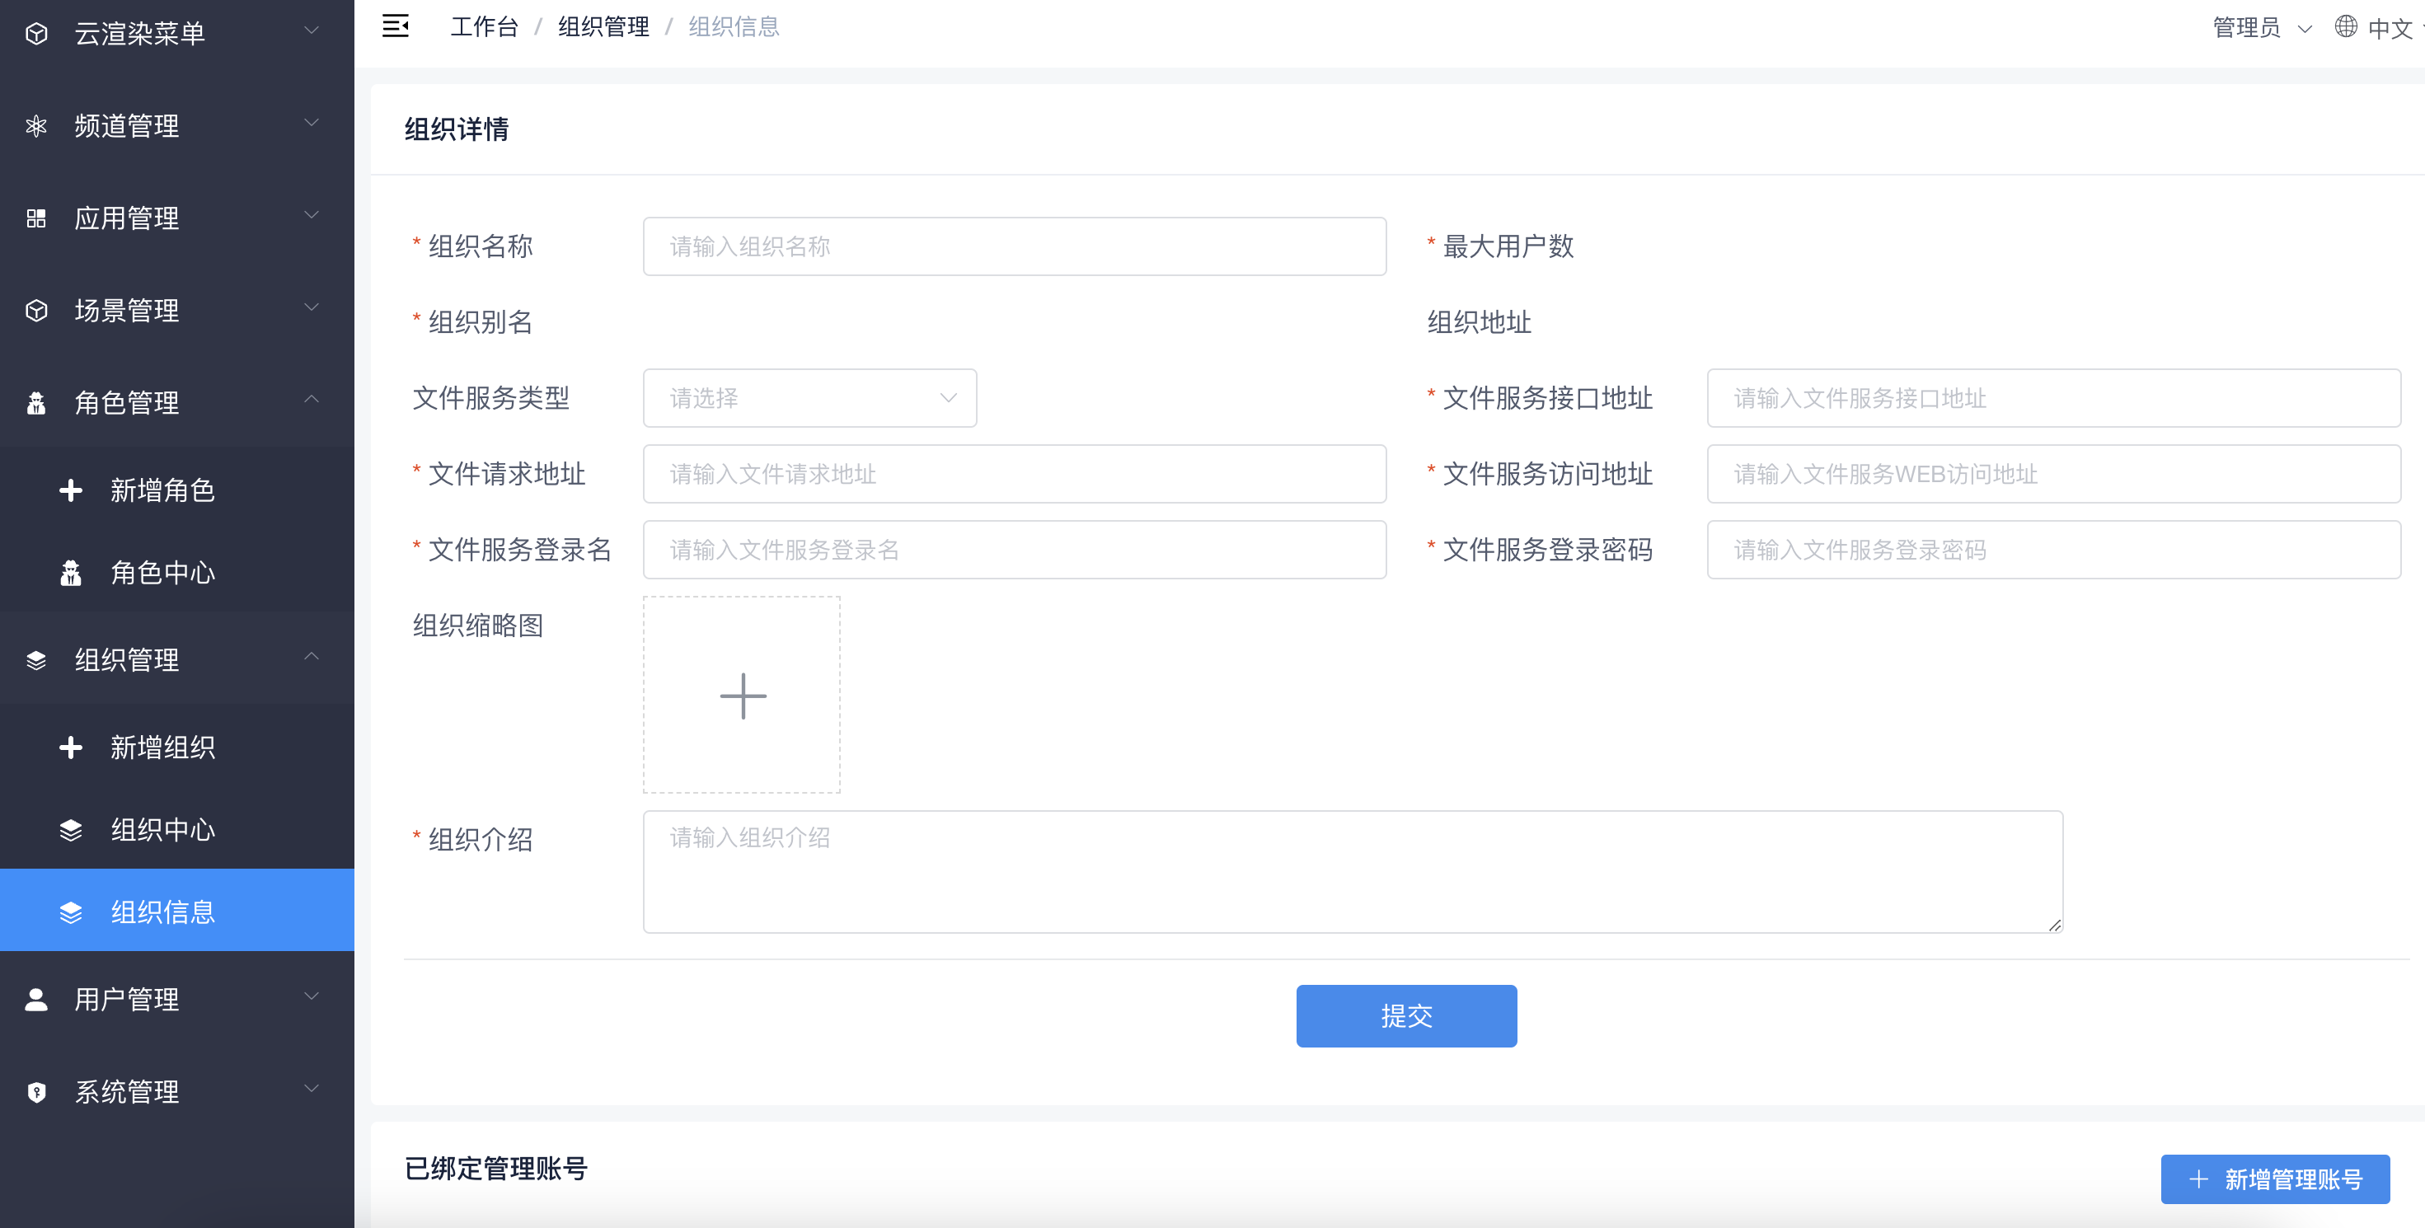Click the plus icon beside 新增角色
This screenshot has width=2425, height=1228.
tap(71, 490)
